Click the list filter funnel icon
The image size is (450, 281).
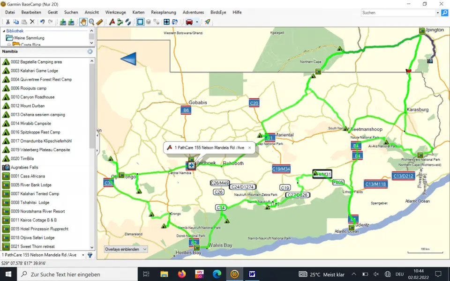tap(90, 255)
